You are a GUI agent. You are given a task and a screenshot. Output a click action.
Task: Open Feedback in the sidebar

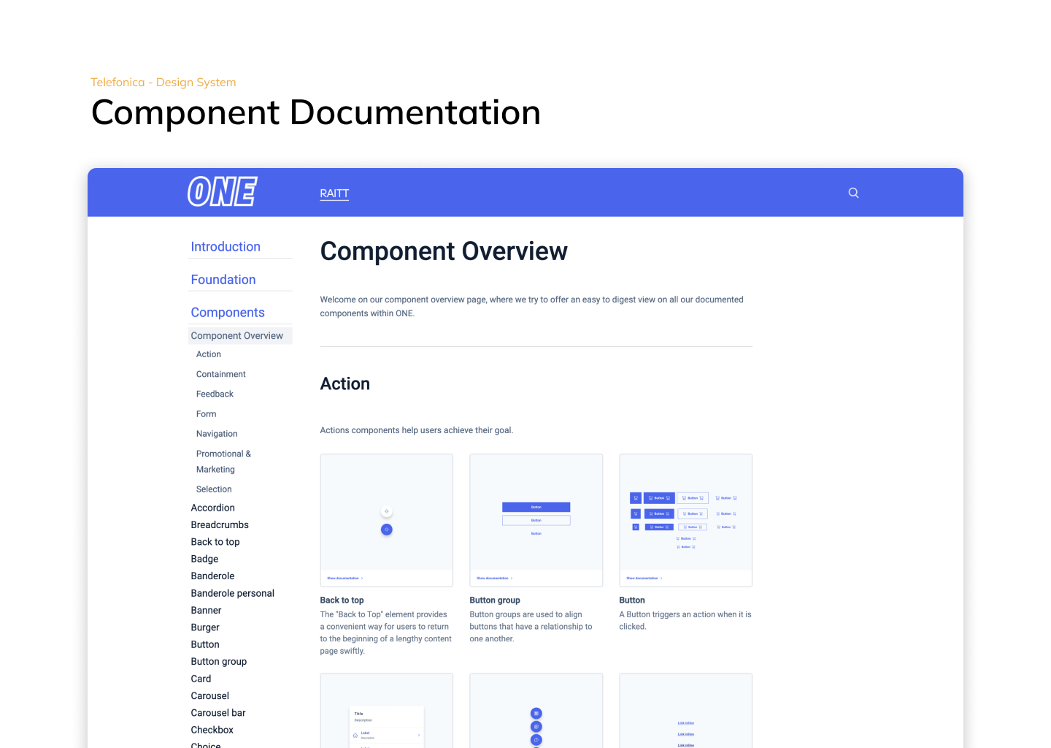tap(215, 394)
